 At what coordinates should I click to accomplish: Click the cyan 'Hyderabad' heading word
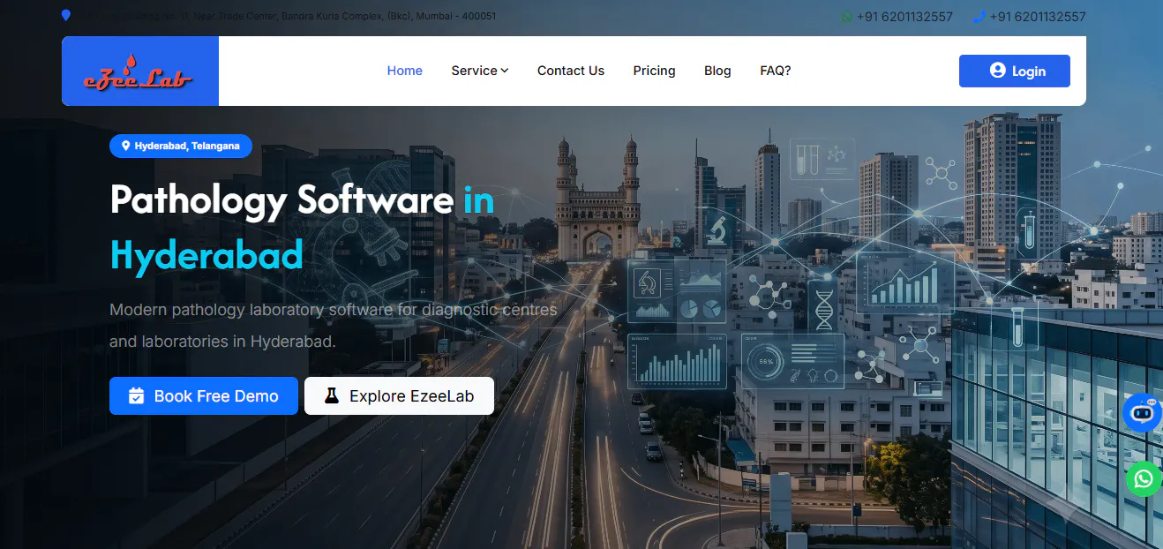[x=206, y=255]
